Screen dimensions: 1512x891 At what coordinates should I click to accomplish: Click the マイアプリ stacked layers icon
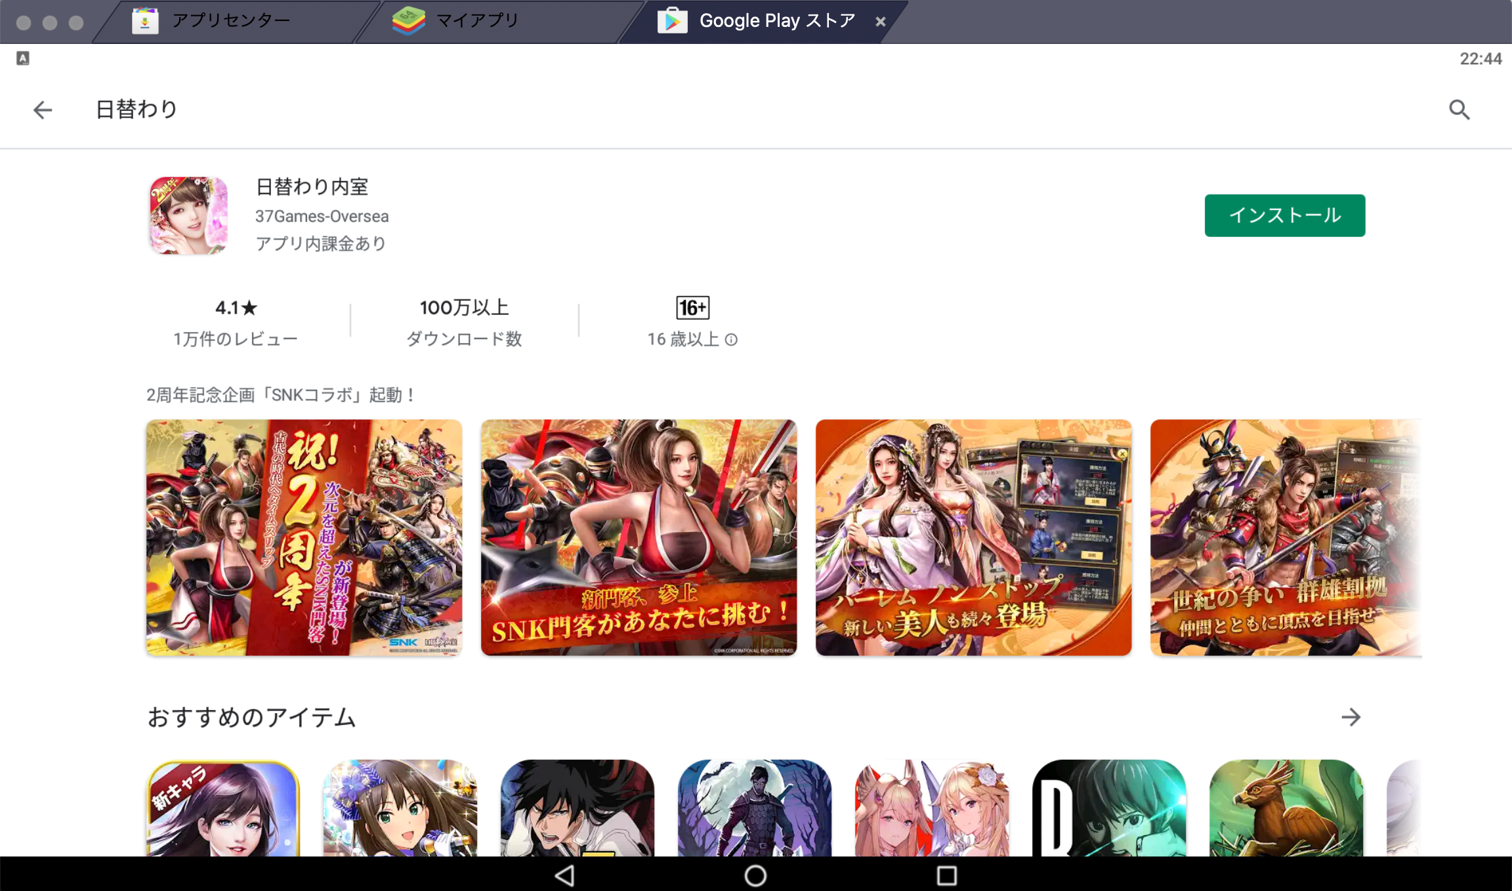point(408,21)
